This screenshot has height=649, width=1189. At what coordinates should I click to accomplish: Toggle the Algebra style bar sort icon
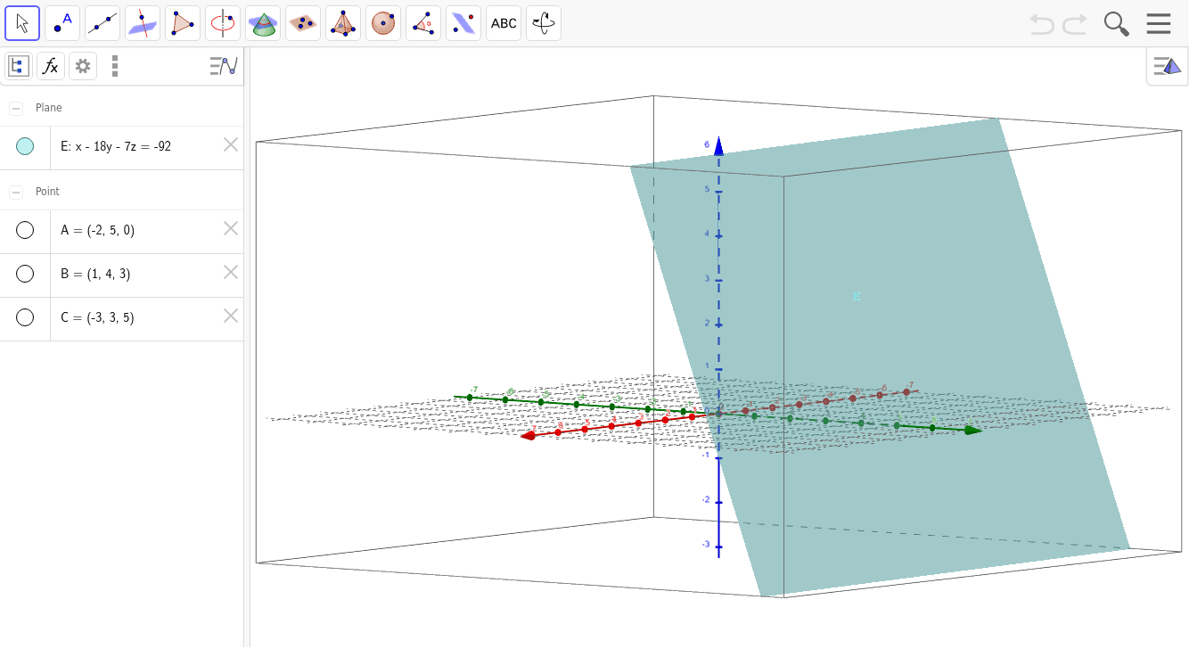(x=224, y=66)
